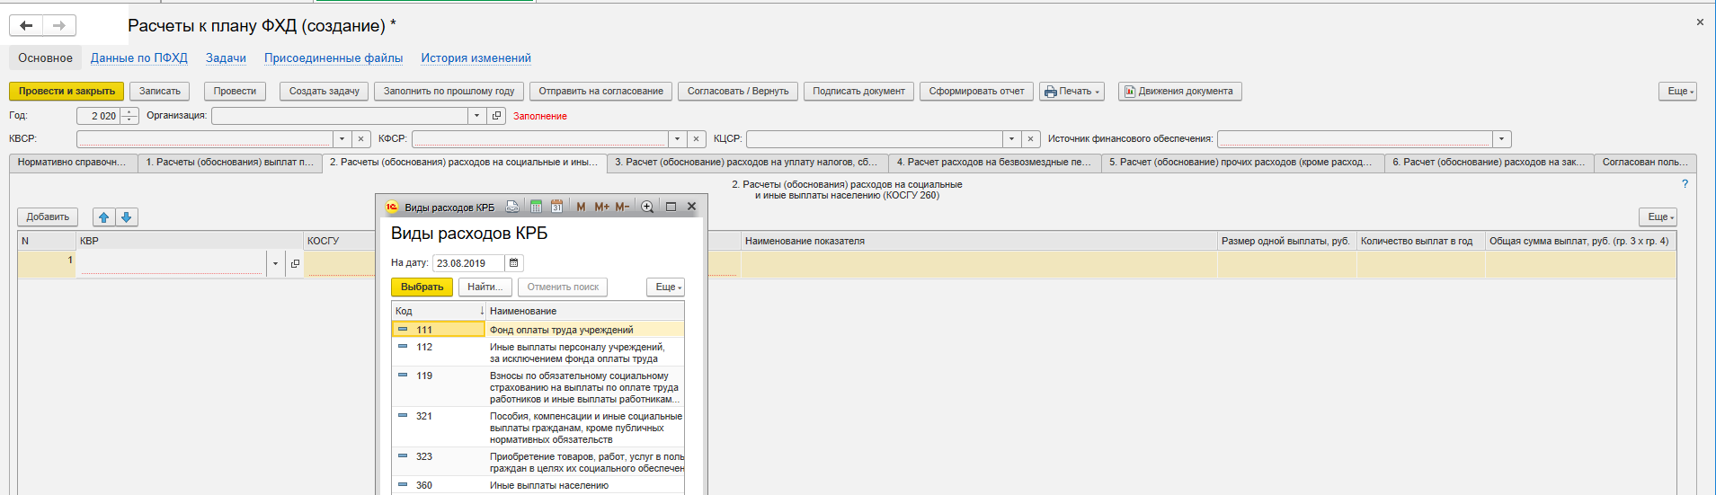Click Отправить на согласование button
The image size is (1716, 495).
pyautogui.click(x=600, y=91)
